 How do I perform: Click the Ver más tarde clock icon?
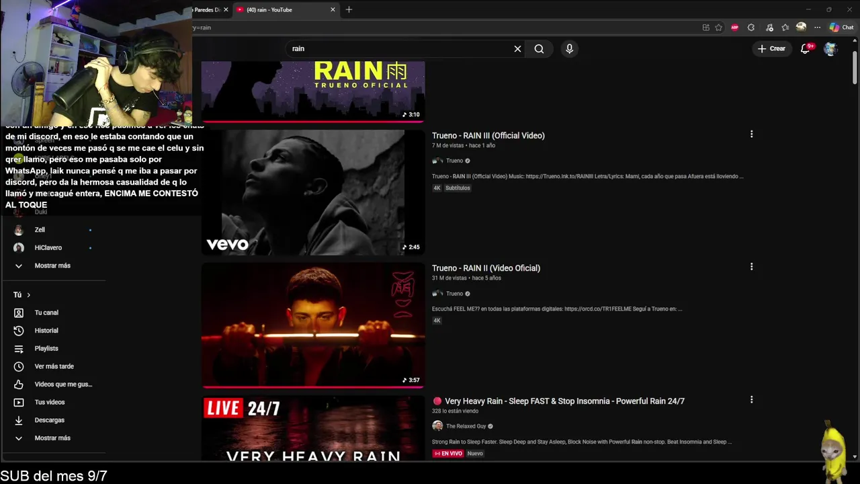point(19,366)
